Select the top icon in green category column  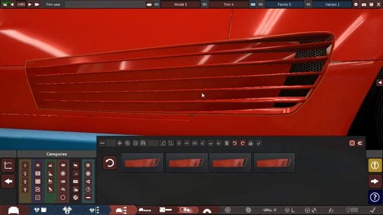(x=50, y=165)
